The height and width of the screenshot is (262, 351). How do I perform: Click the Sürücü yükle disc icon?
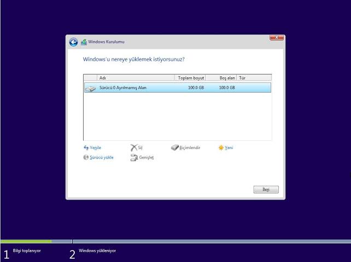click(86, 157)
